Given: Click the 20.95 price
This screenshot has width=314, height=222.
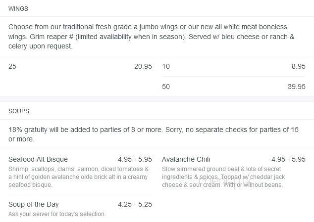Looking at the screenshot, I should [143, 66].
